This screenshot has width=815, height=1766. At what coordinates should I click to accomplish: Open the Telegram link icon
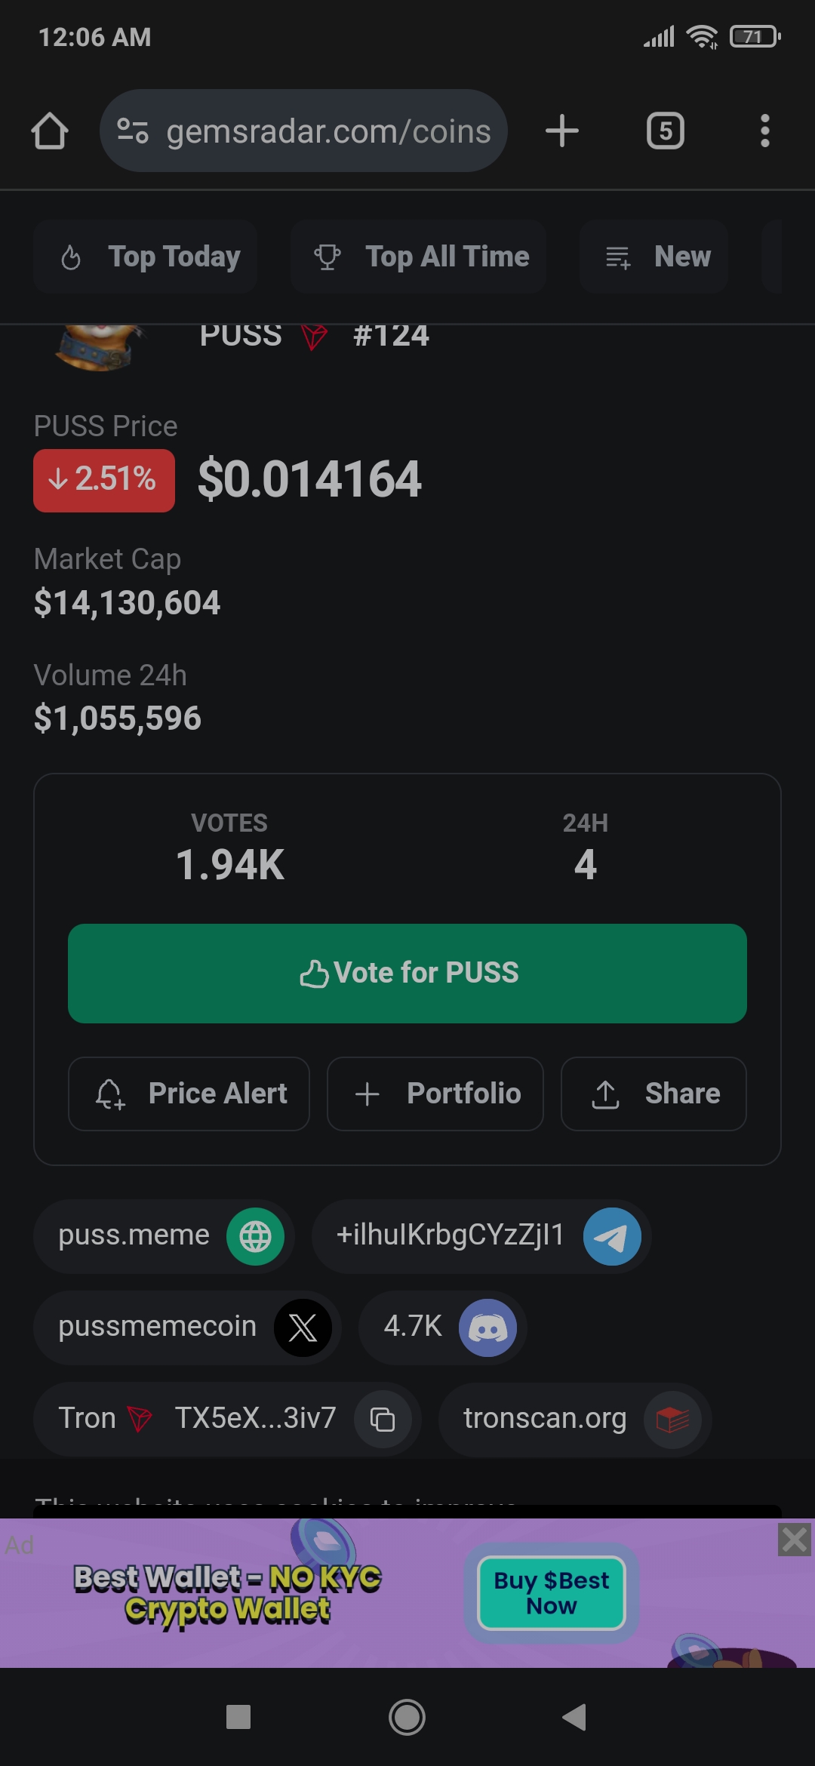click(611, 1236)
